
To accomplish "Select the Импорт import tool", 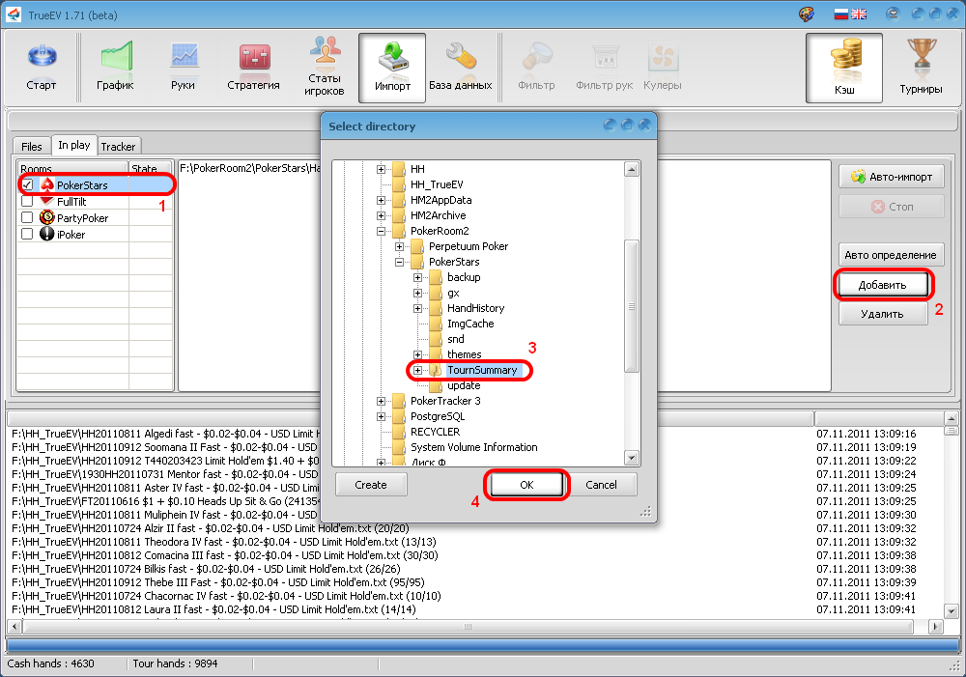I will click(392, 68).
